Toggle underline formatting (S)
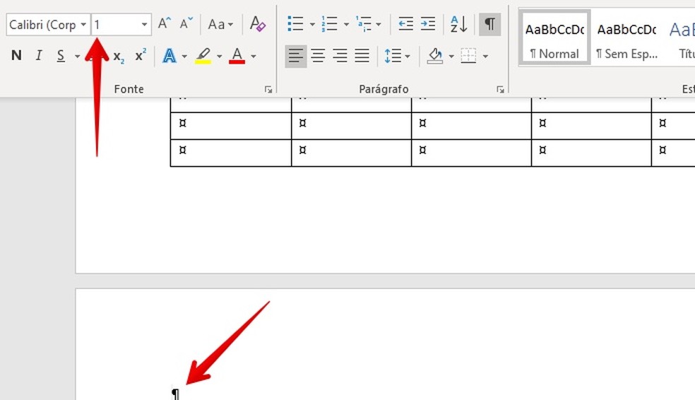This screenshot has height=400, width=695. point(61,56)
